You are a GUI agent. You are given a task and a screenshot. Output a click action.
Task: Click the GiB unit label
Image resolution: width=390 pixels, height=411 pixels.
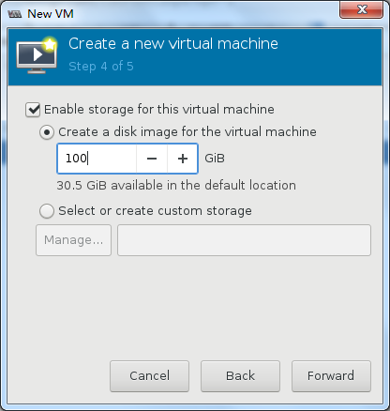215,159
